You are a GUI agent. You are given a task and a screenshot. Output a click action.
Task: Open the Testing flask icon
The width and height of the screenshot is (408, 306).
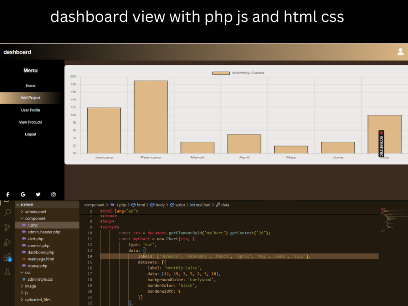click(x=7, y=272)
